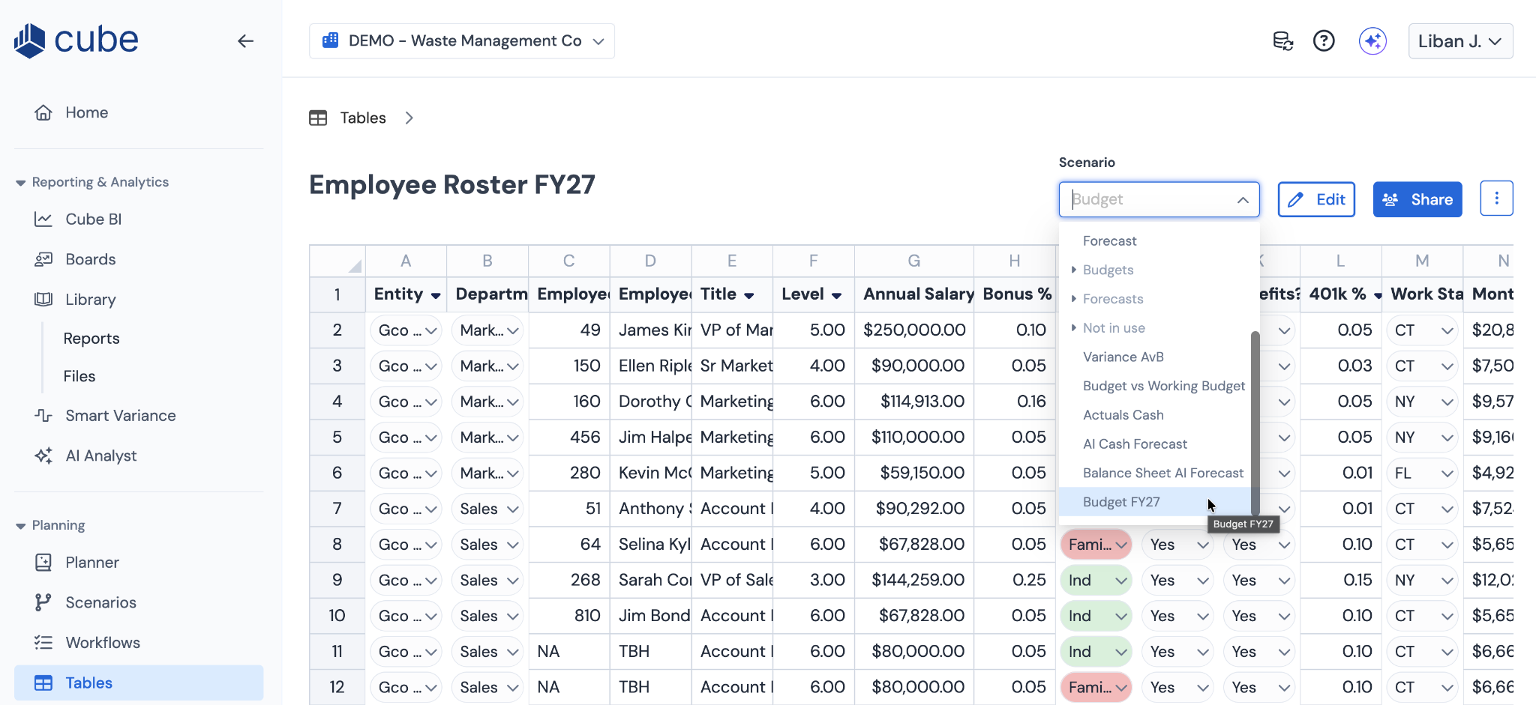The height and width of the screenshot is (705, 1536).
Task: Open the Entity column filter arrow
Action: pos(436,295)
